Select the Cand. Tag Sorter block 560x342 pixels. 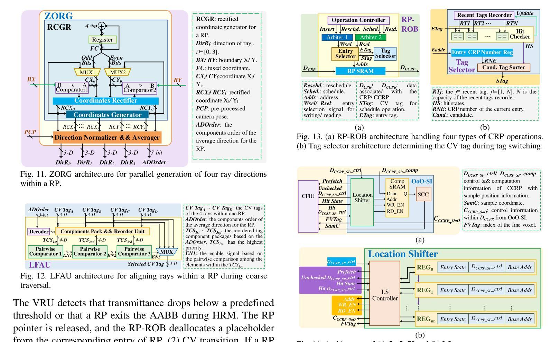(x=503, y=68)
